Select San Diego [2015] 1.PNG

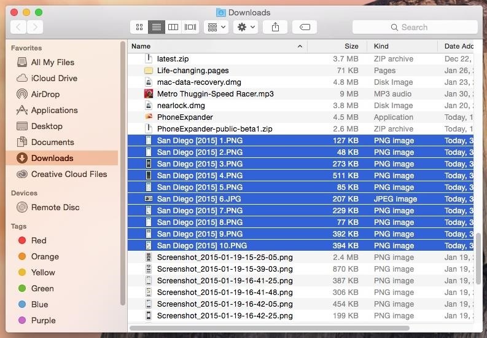click(x=301, y=140)
